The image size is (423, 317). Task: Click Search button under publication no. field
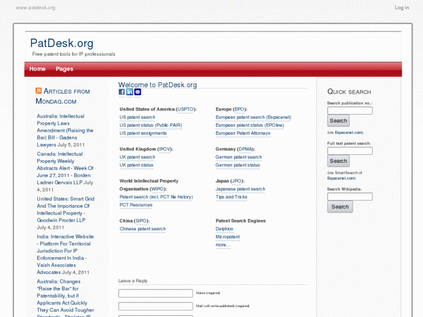click(338, 121)
